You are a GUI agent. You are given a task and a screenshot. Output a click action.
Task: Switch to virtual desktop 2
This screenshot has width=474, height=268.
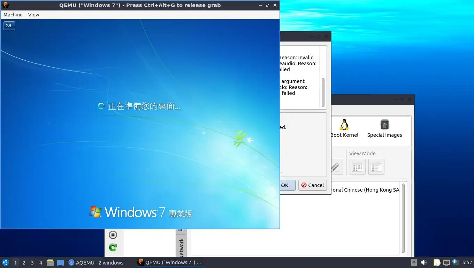pyautogui.click(x=24, y=262)
